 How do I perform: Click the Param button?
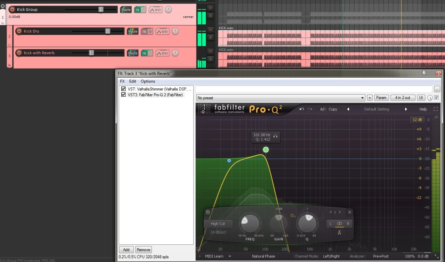pos(381,98)
